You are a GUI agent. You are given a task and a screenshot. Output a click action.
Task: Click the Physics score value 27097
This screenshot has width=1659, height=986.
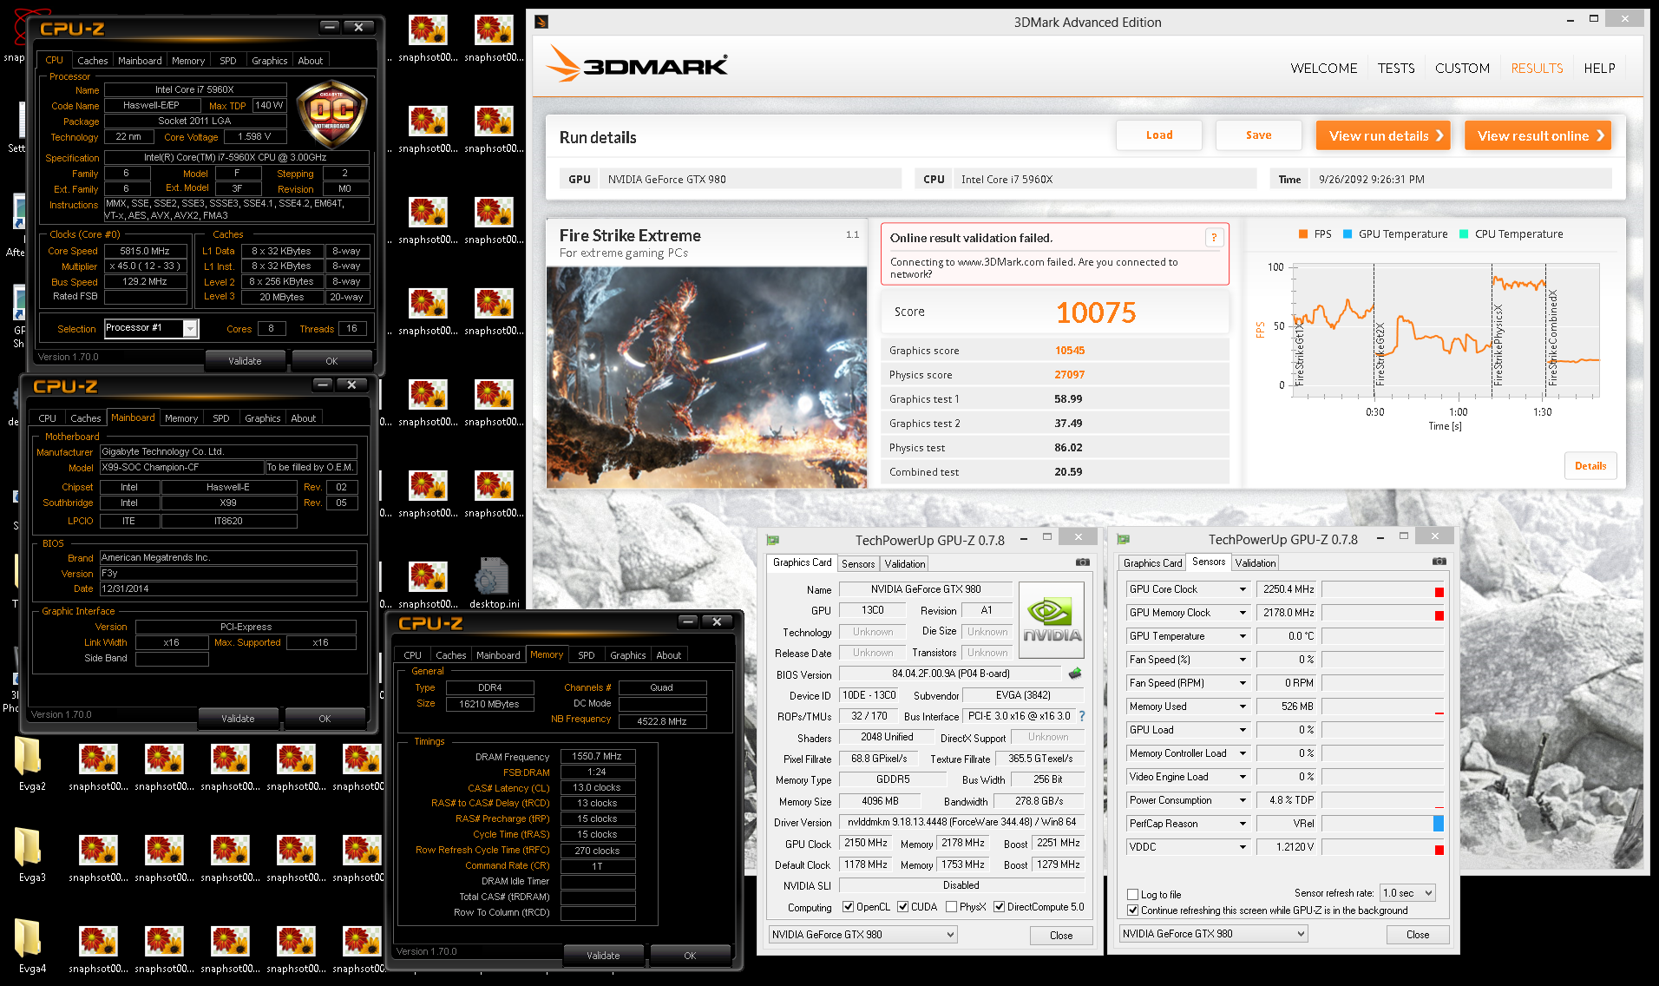pos(1070,375)
